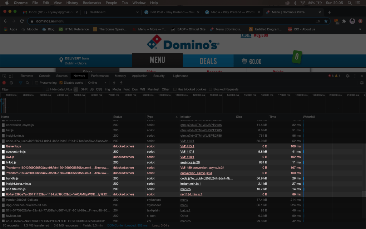The image size is (366, 229).
Task: Open network search with magnifier icon
Action: point(28,83)
